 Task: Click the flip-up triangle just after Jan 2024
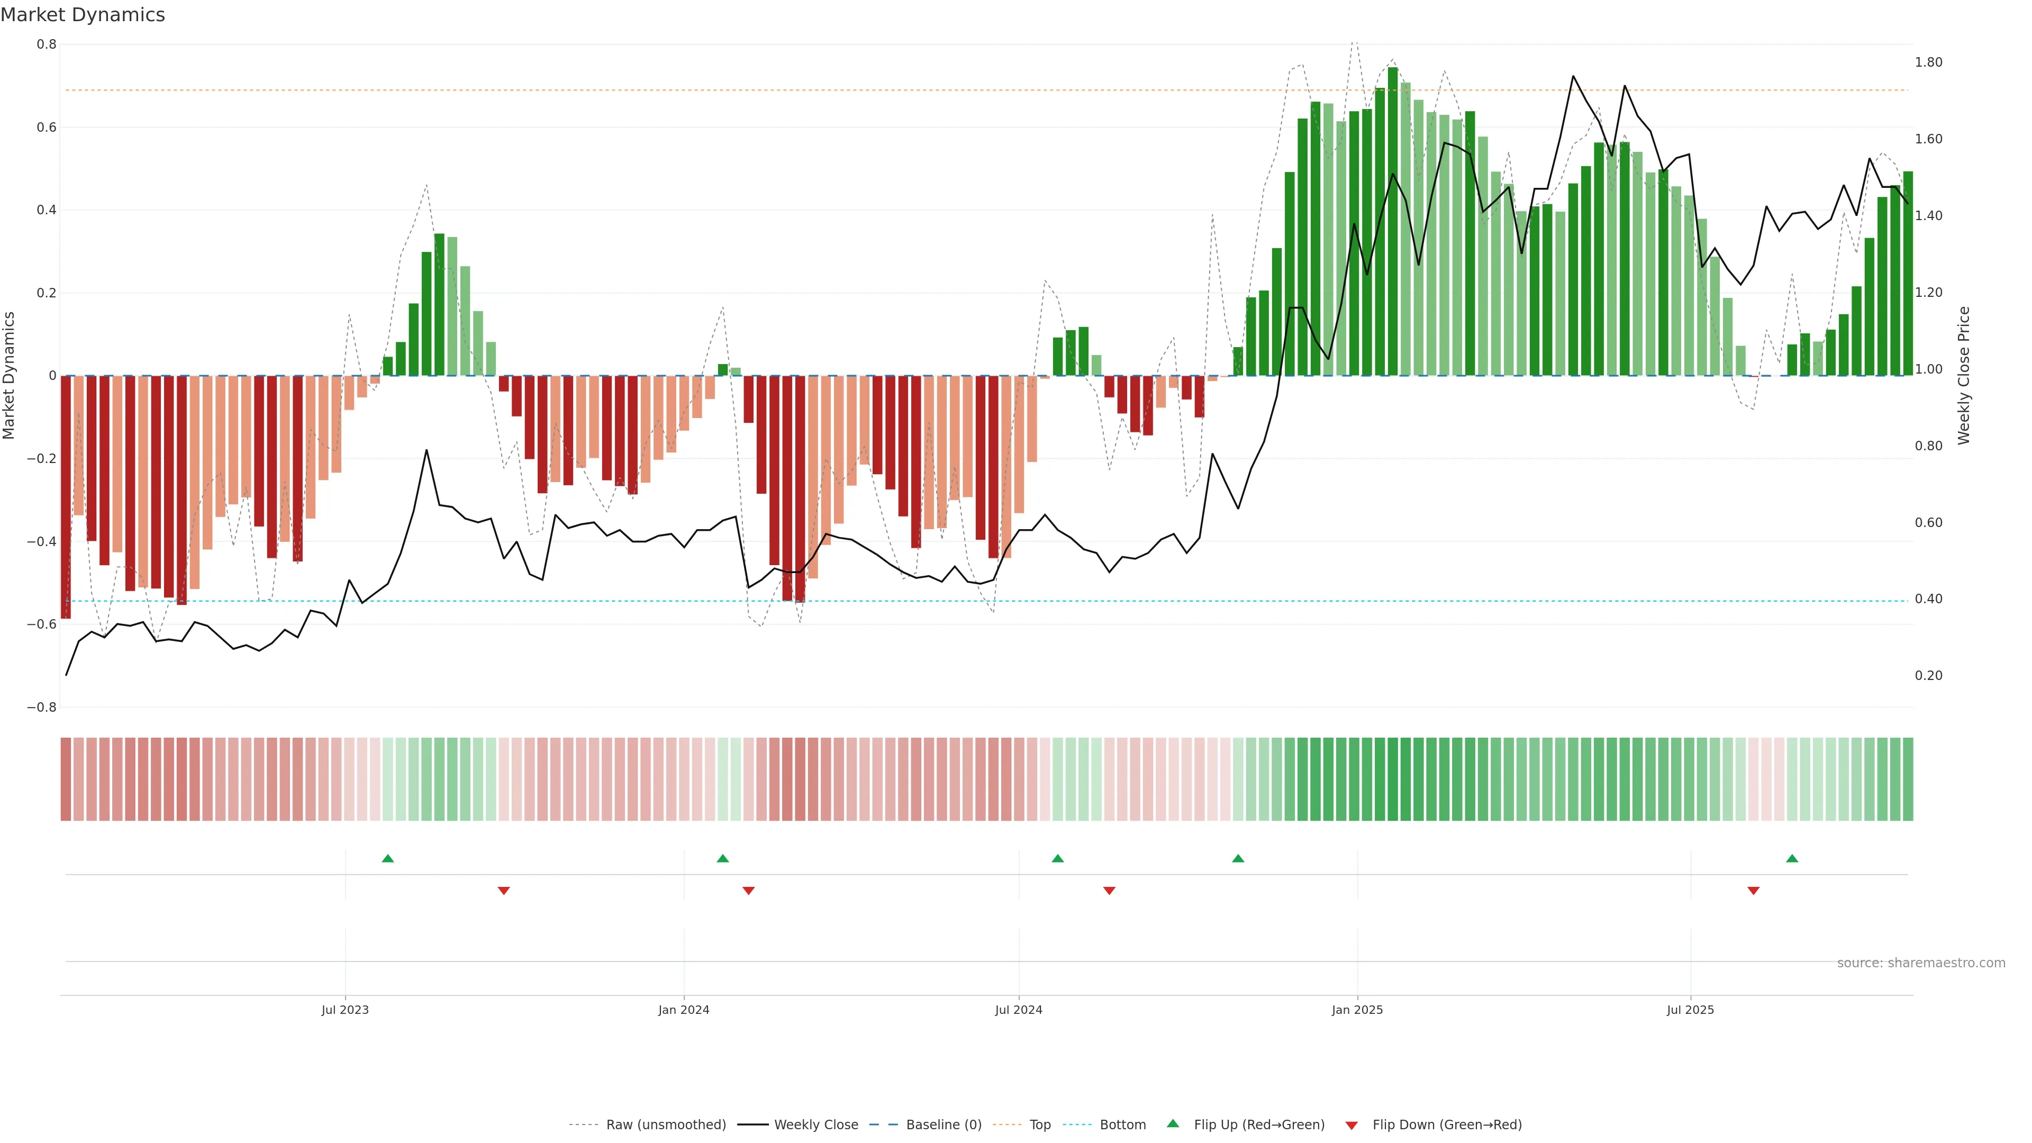tap(722, 858)
